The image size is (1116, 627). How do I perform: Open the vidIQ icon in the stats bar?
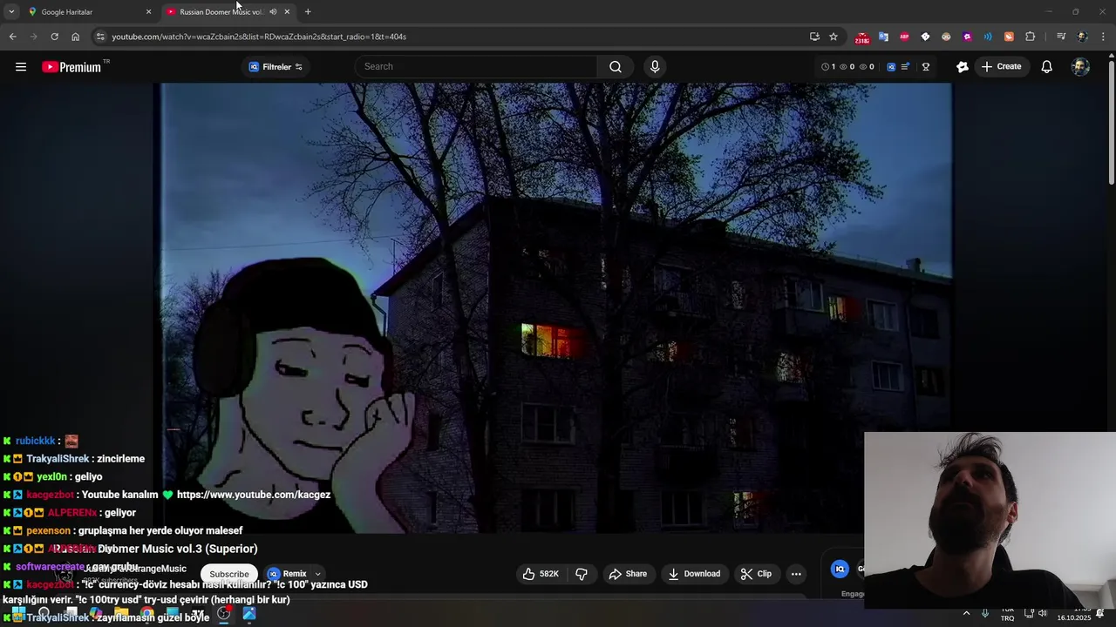(891, 66)
